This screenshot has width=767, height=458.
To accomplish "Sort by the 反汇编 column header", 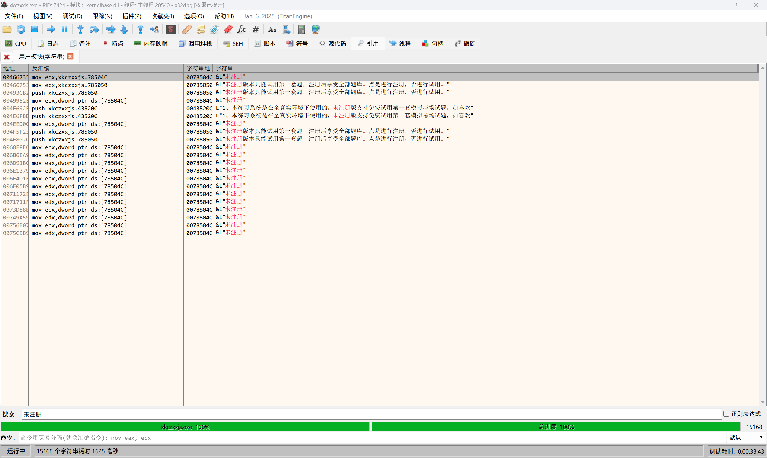I will pyautogui.click(x=106, y=68).
